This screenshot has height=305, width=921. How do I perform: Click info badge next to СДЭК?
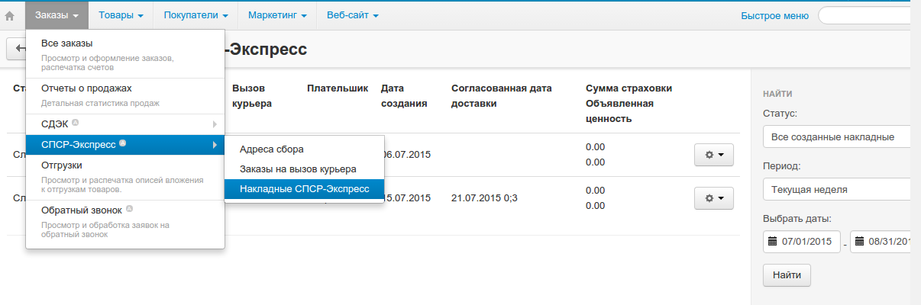coord(75,123)
